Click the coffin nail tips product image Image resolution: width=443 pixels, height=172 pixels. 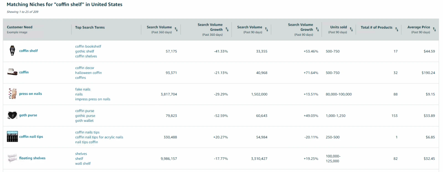point(12,137)
